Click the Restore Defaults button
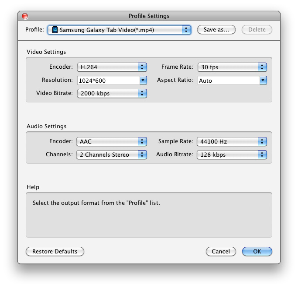298x288 pixels. tap(55, 251)
